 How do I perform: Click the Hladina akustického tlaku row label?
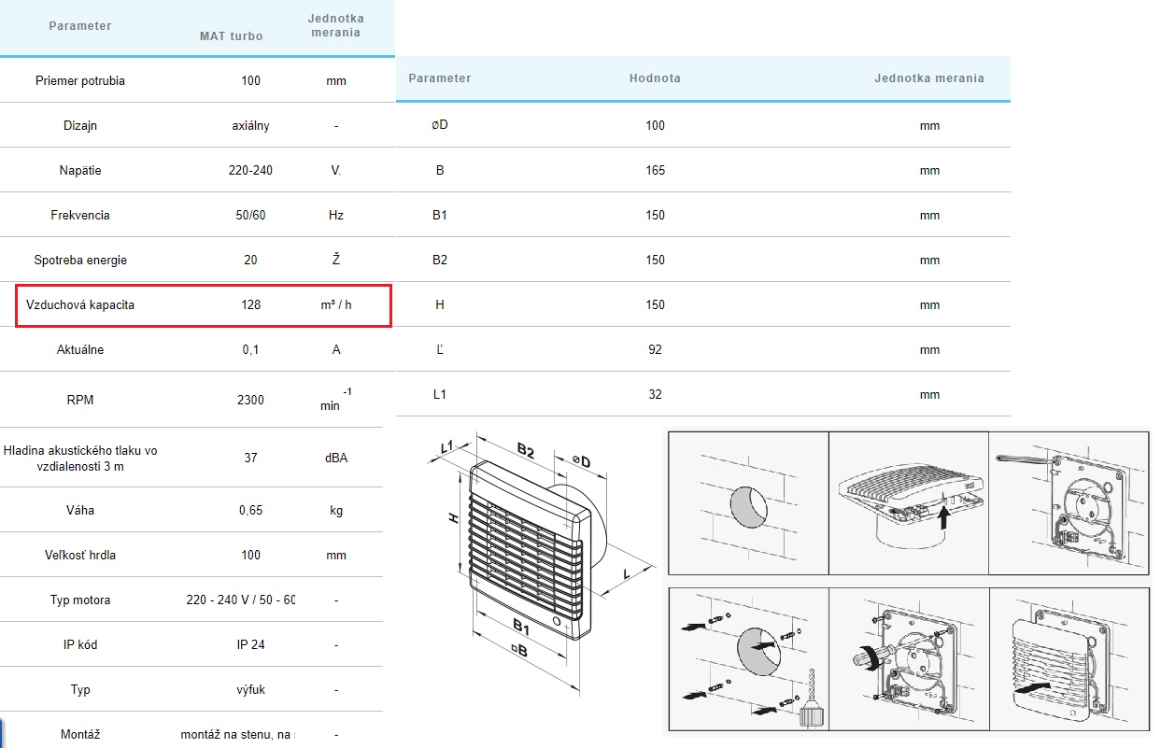pos(80,459)
